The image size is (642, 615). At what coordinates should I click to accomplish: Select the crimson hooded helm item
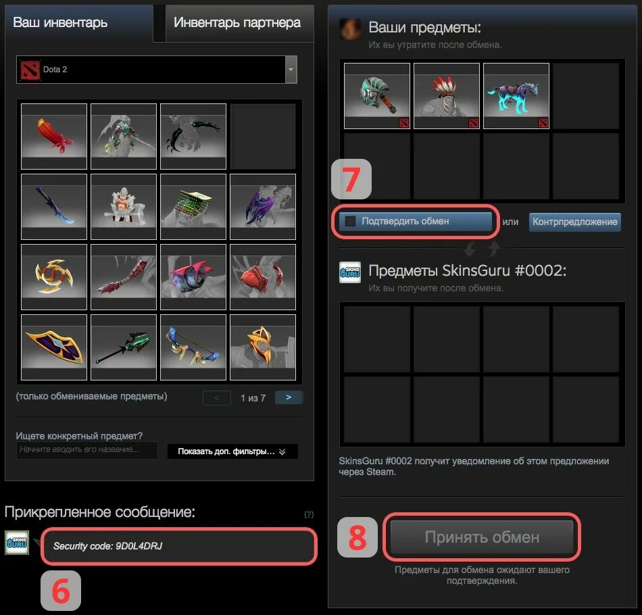coord(193,277)
